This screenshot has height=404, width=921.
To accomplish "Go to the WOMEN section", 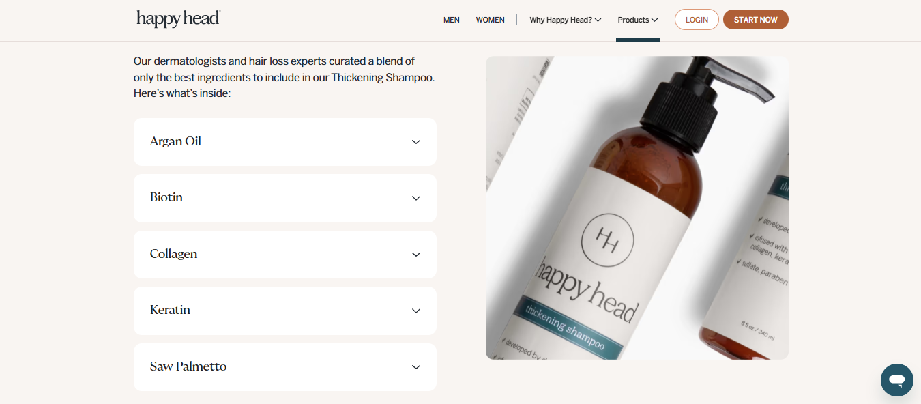I will point(491,20).
